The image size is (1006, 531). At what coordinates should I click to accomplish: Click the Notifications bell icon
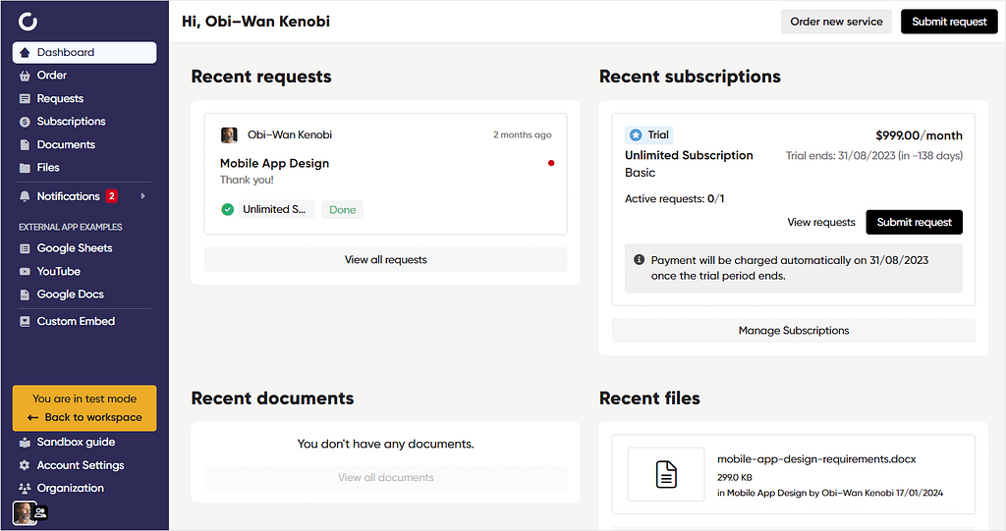click(25, 196)
